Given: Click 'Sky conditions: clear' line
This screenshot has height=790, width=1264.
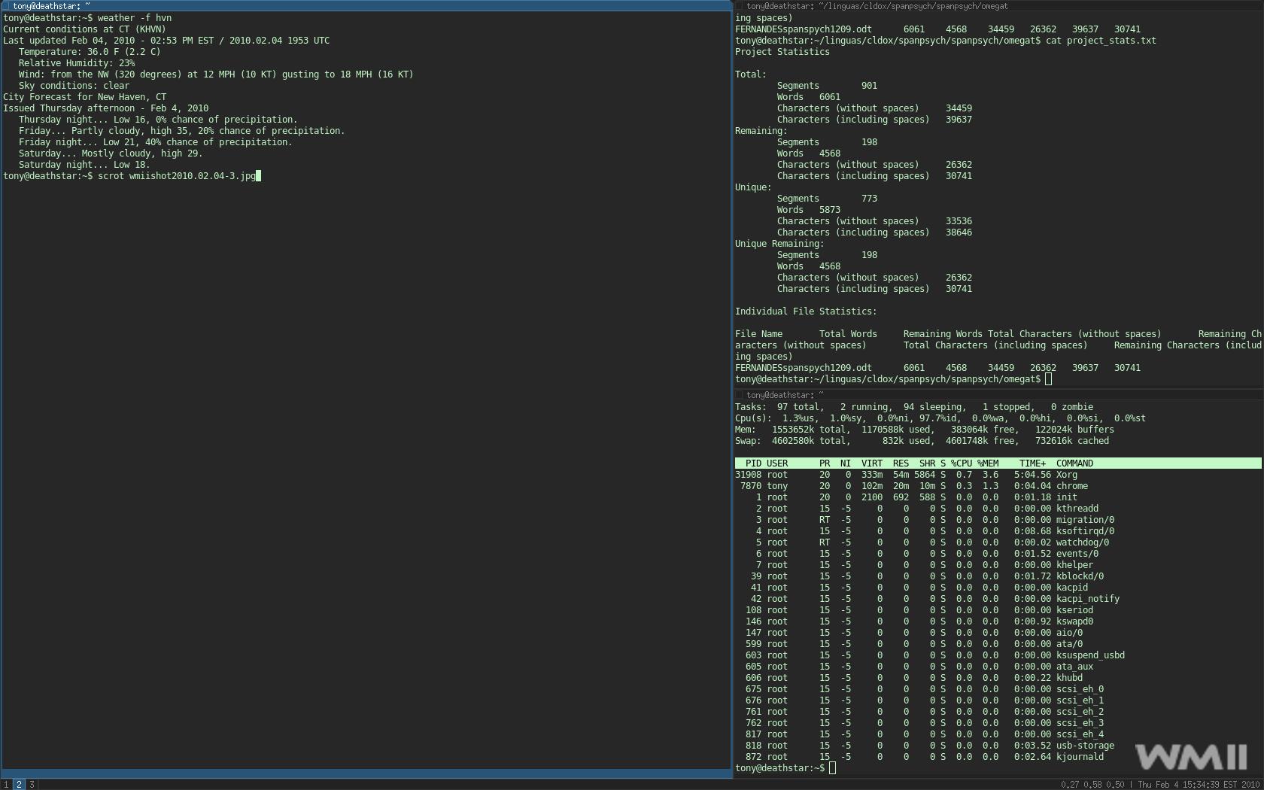Looking at the screenshot, I should tap(74, 86).
